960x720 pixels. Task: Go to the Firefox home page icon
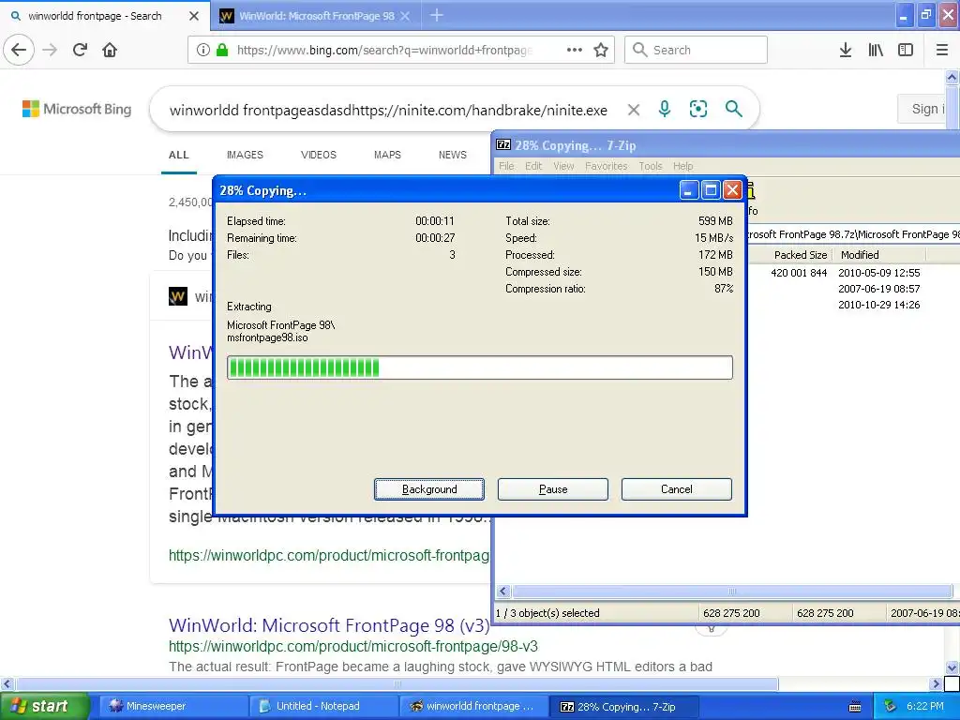pyautogui.click(x=110, y=50)
